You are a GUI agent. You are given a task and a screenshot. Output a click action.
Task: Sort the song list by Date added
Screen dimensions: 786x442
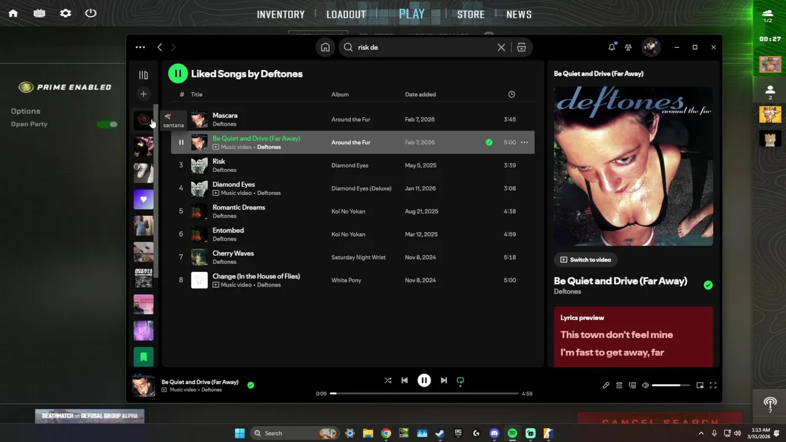(420, 95)
